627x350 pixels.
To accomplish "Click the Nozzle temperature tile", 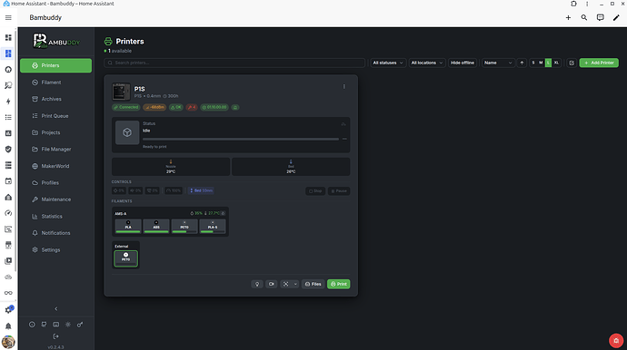I will click(x=171, y=167).
